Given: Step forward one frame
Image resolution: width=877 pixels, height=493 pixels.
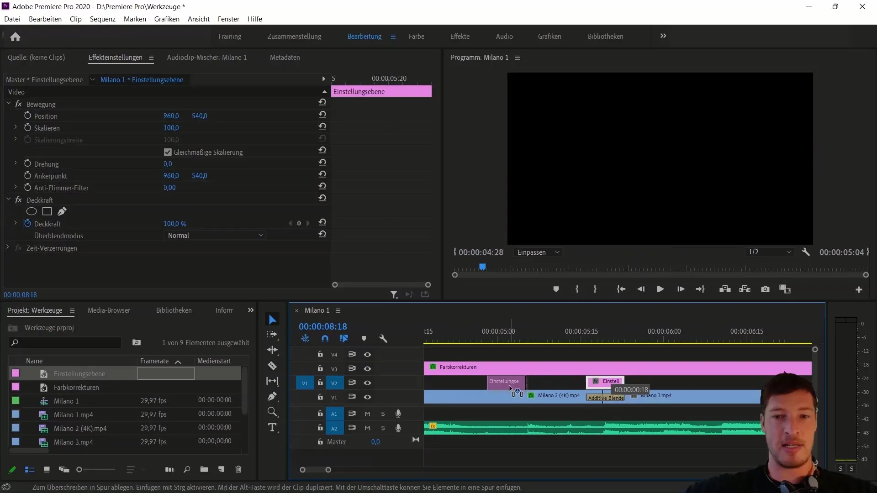Looking at the screenshot, I should click(x=681, y=289).
